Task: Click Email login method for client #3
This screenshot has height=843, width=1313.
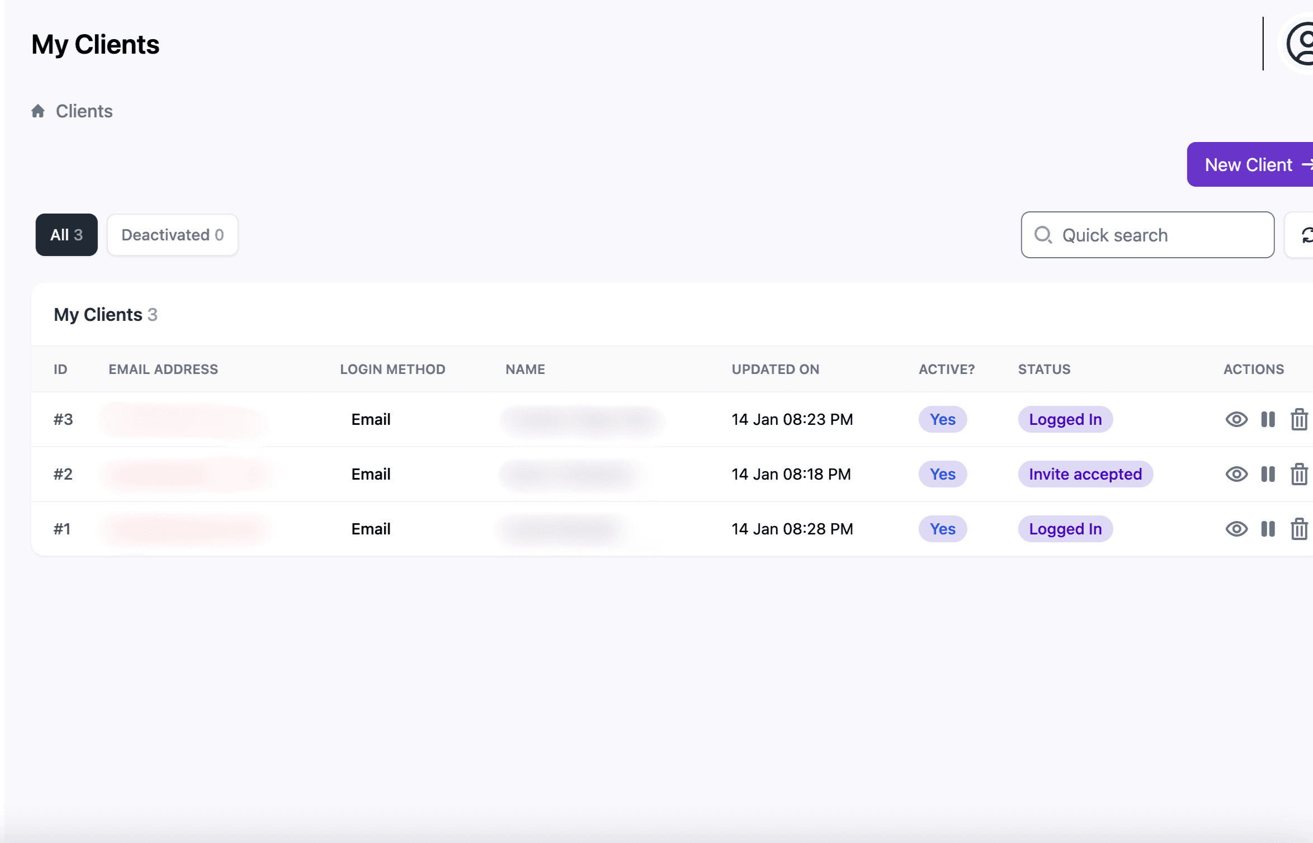Action: pos(371,419)
